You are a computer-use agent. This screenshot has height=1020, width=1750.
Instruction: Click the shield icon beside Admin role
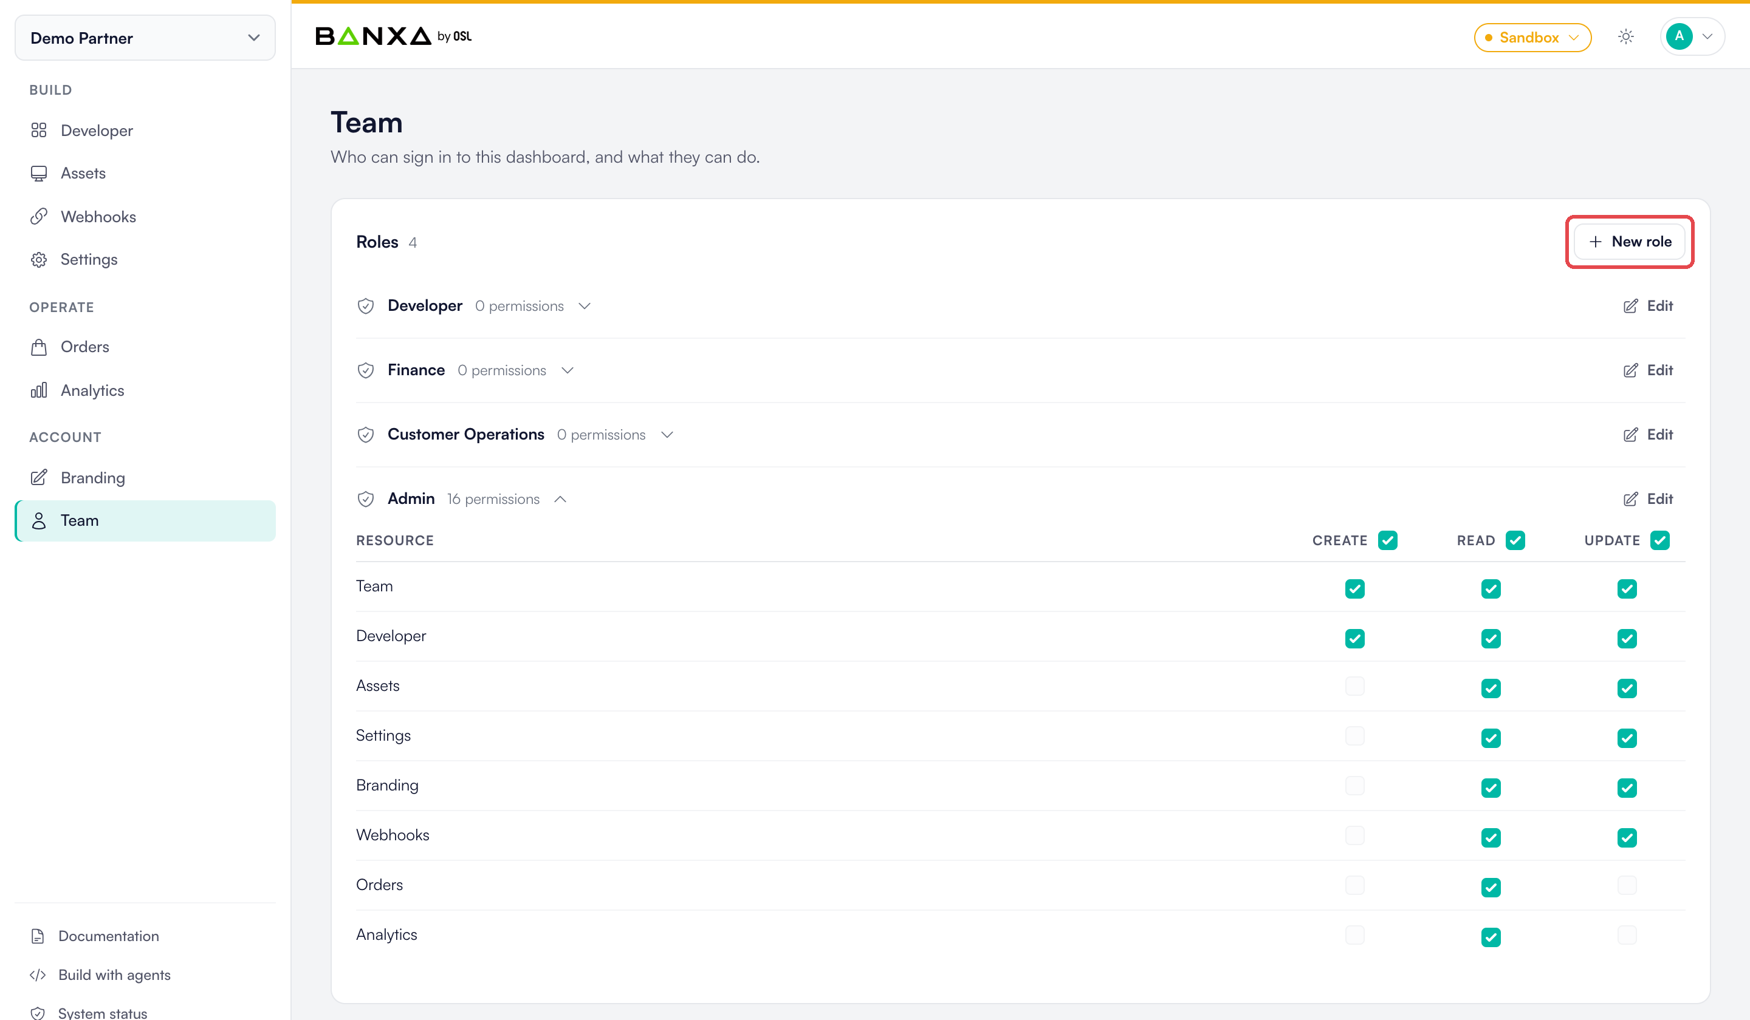366,499
